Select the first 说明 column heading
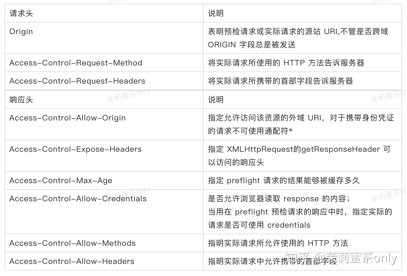This screenshot has width=407, height=276. coord(216,13)
